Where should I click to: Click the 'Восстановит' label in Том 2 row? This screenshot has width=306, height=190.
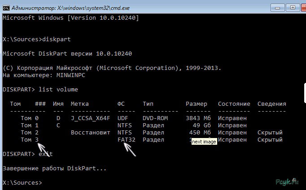click(90, 133)
